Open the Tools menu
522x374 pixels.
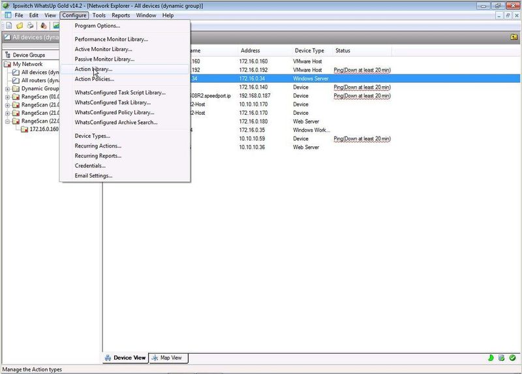pos(99,15)
